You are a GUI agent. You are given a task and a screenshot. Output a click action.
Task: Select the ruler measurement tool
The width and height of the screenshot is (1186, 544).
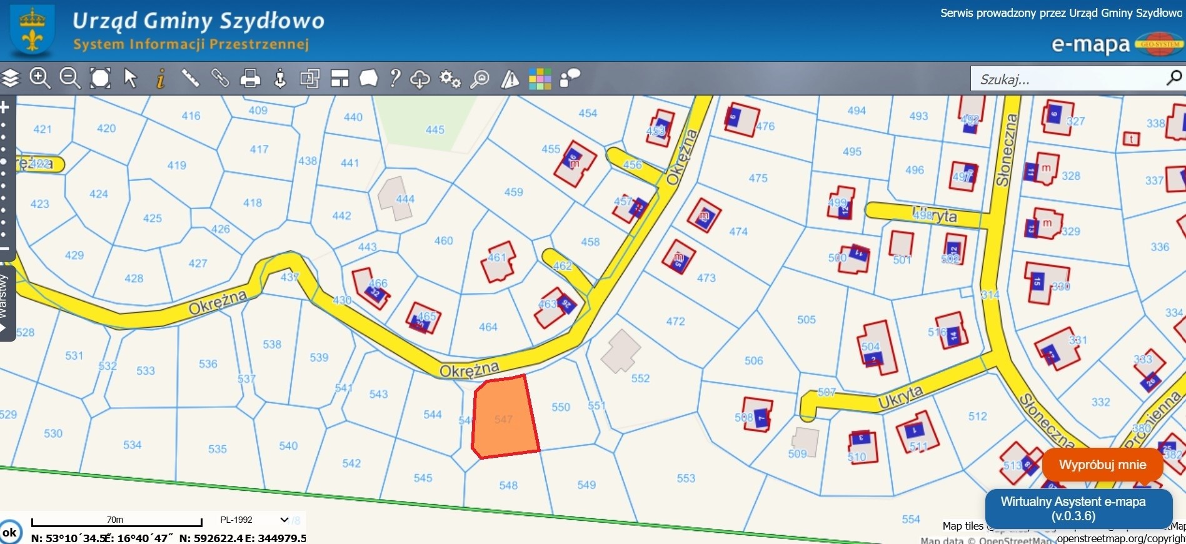pos(190,78)
